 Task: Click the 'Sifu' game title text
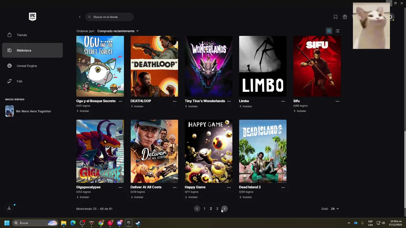click(x=296, y=101)
